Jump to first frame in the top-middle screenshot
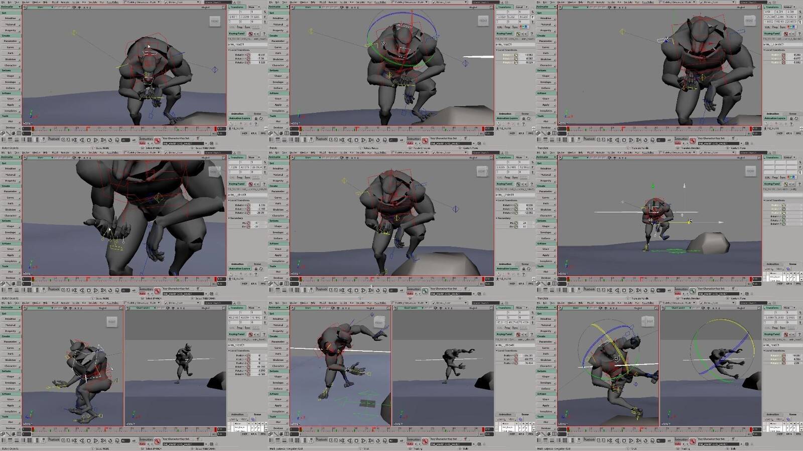This screenshot has width=803, height=451. click(343, 140)
